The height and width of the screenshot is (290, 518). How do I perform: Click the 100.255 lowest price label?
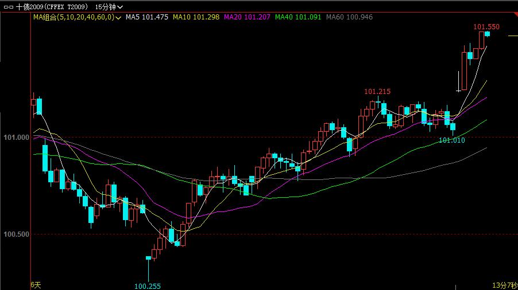tap(148, 286)
